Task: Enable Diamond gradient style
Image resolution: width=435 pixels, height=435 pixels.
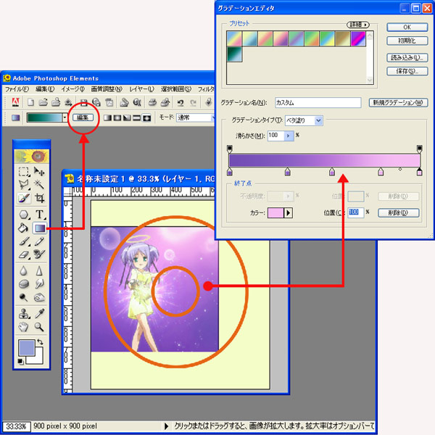Action: coord(146,118)
